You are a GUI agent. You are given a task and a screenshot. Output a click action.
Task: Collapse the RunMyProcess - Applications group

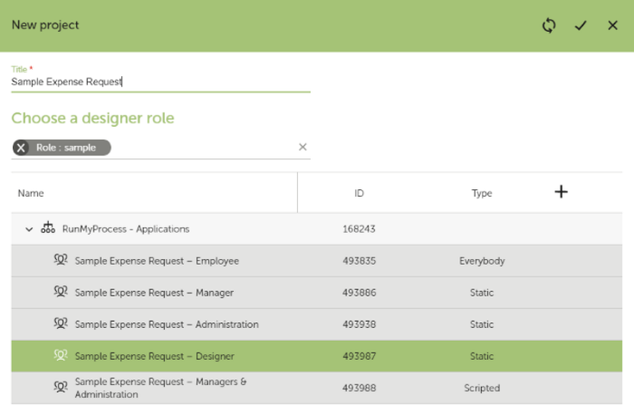tap(29, 229)
